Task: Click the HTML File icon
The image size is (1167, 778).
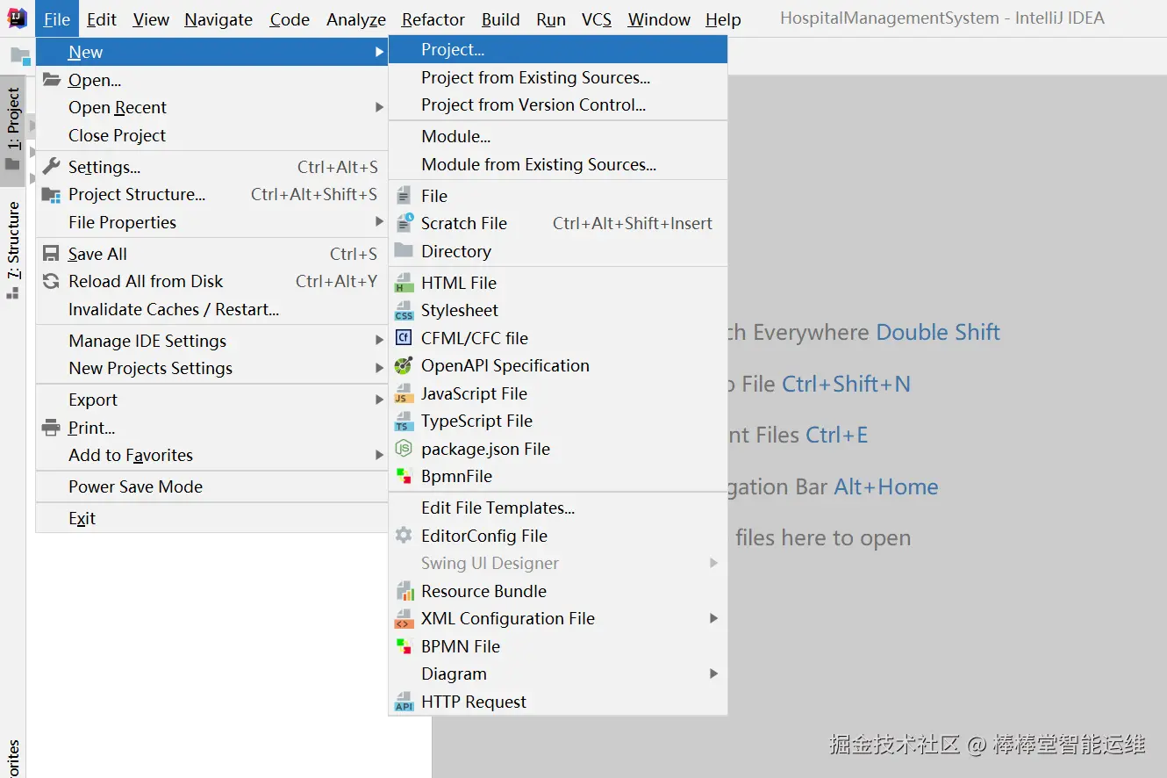Action: pos(404,283)
